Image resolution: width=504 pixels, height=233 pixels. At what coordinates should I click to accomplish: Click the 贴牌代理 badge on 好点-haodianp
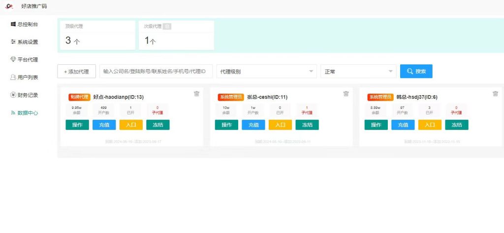tap(79, 97)
